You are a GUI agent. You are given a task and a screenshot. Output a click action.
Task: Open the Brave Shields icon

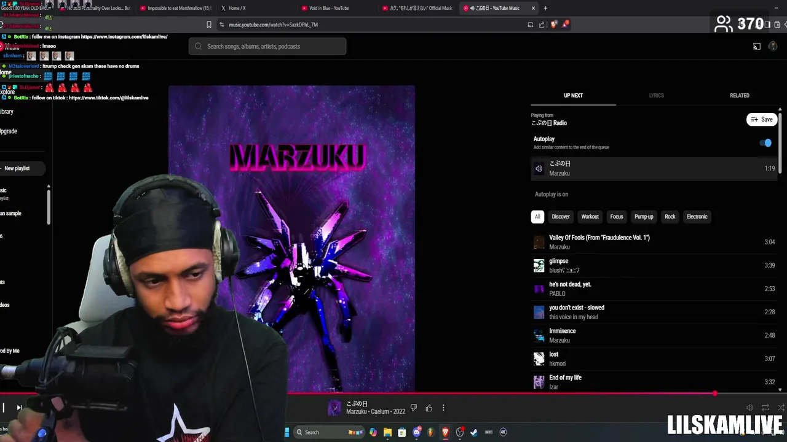tap(553, 25)
